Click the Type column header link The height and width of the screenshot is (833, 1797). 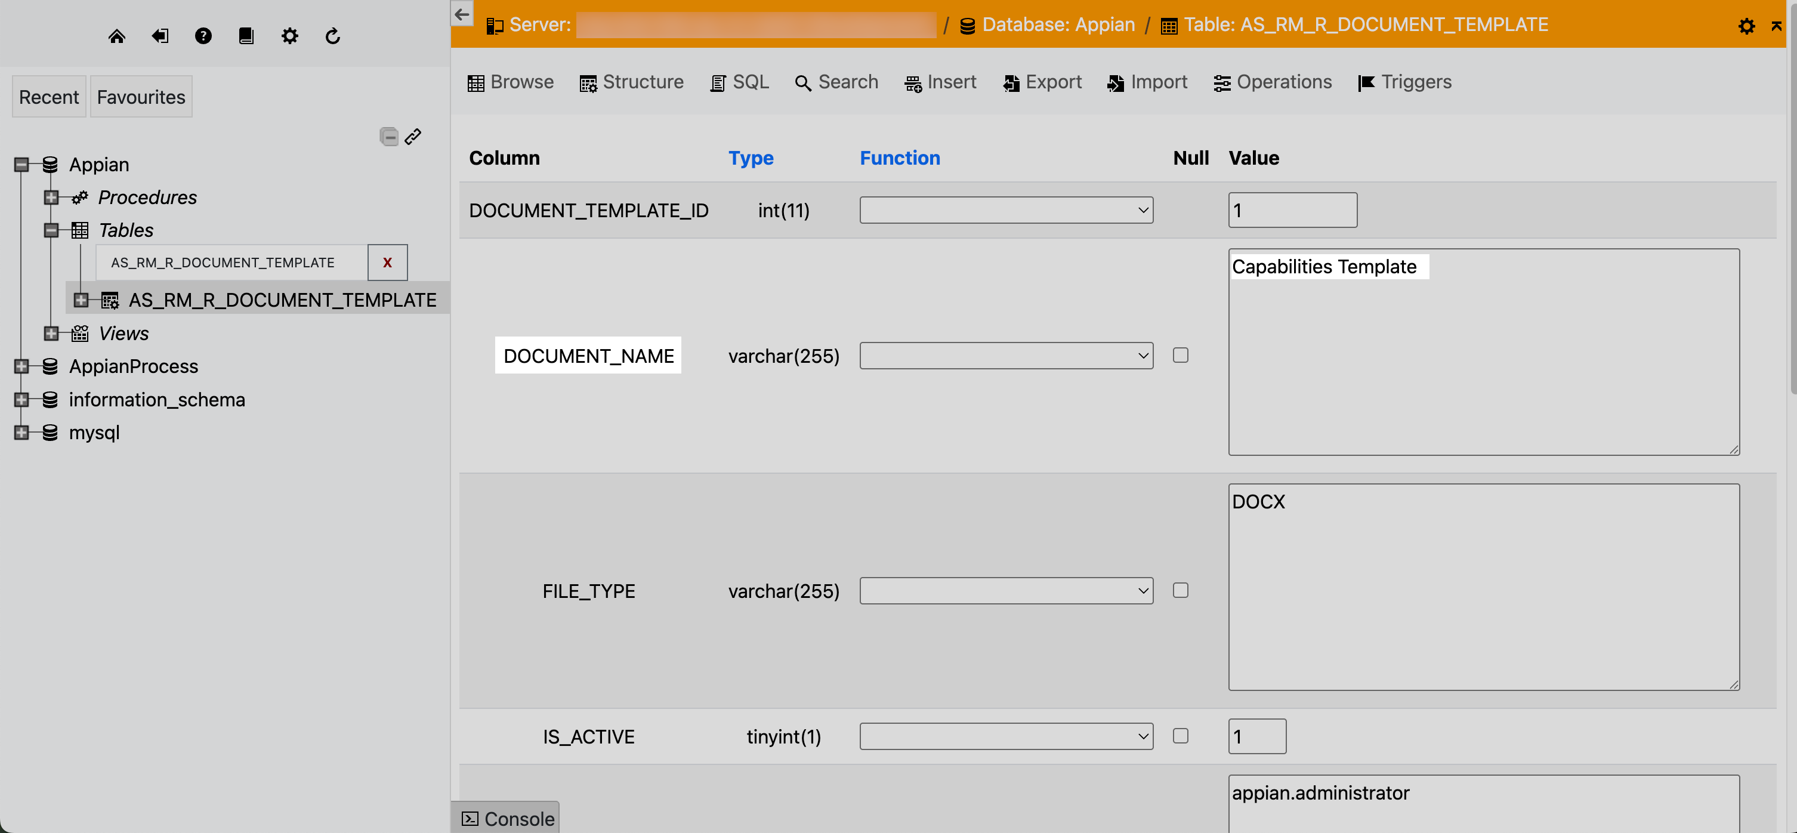751,158
